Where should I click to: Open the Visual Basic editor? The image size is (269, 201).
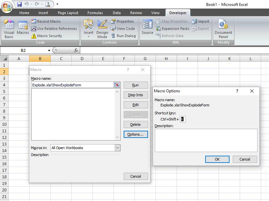[9, 29]
